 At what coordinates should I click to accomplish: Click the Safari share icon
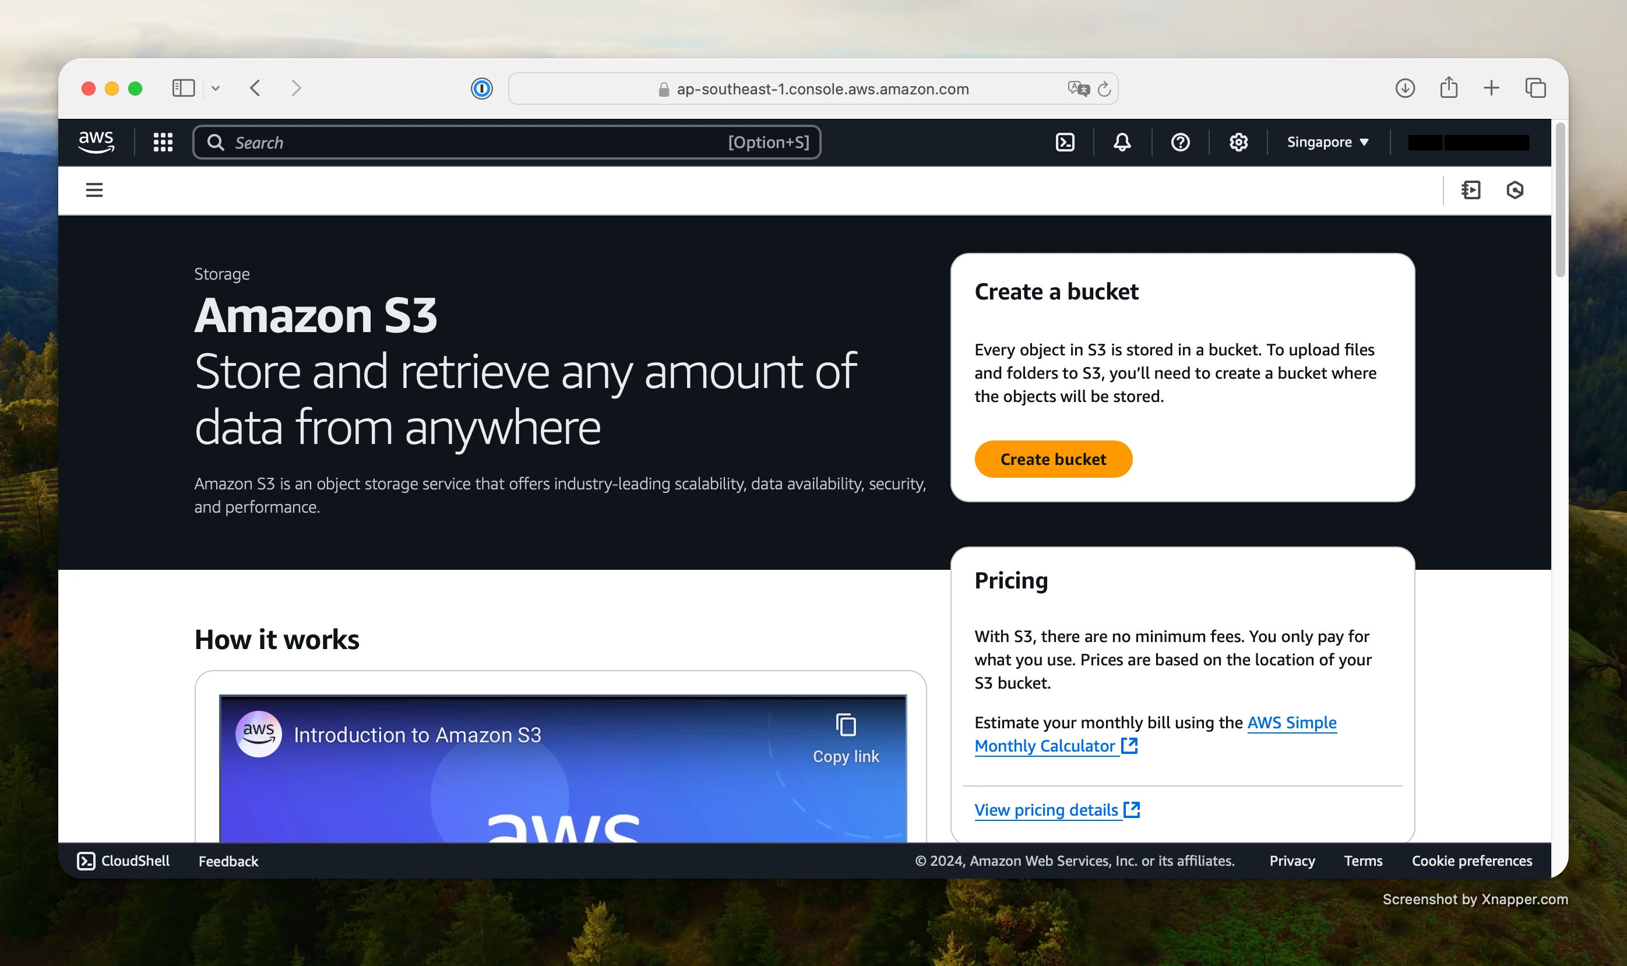tap(1449, 87)
